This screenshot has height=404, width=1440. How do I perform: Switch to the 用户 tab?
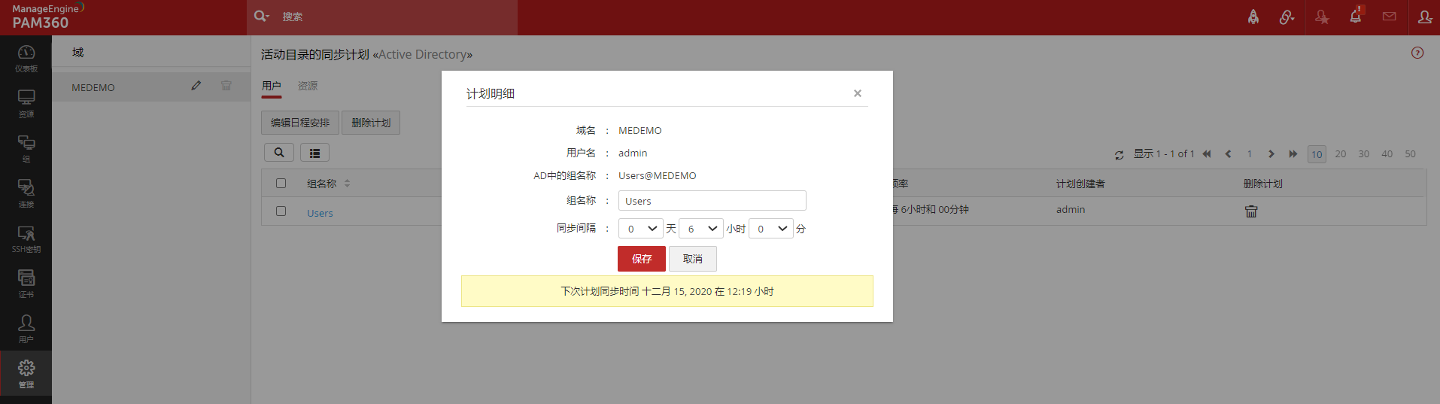(x=272, y=87)
